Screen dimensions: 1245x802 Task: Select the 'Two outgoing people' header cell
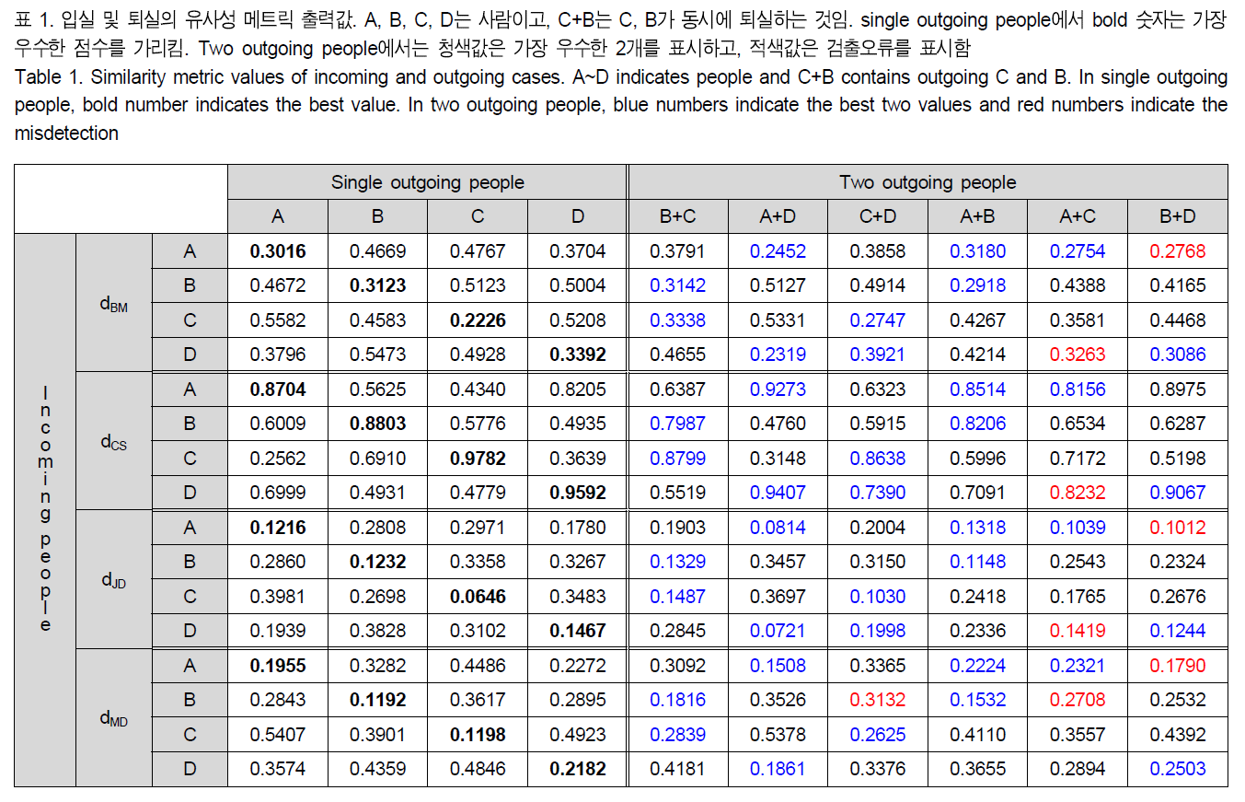(x=928, y=182)
